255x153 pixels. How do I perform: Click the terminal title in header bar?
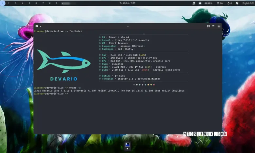[128, 26]
